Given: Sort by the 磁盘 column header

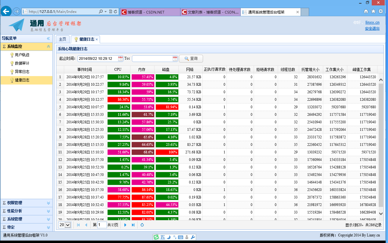Looking at the screenshot, I should 166,69.
